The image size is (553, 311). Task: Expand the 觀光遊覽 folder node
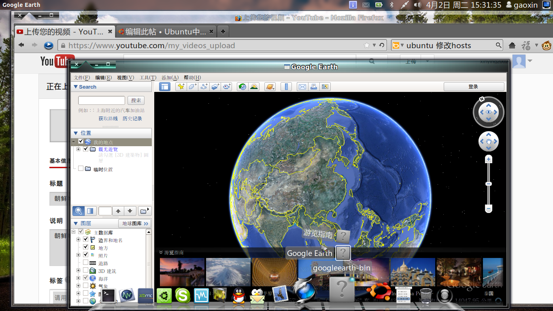tap(79, 149)
